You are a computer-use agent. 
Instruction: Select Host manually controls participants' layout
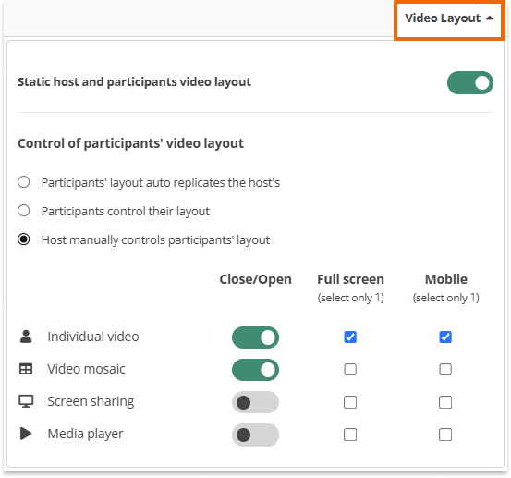tap(24, 239)
